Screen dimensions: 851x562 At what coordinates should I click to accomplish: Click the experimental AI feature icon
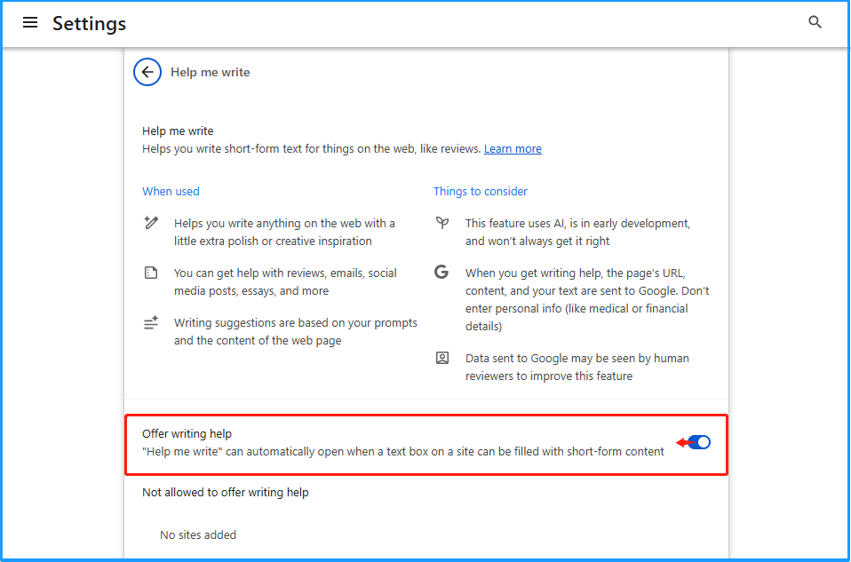click(442, 224)
